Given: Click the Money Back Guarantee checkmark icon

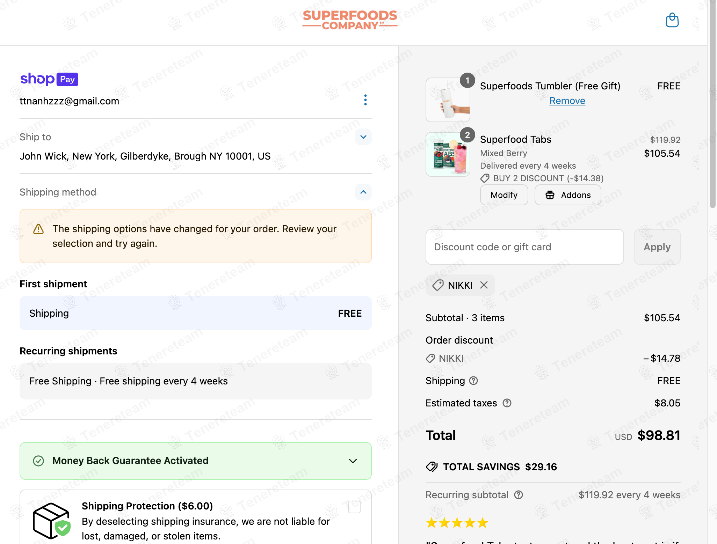Looking at the screenshot, I should pyautogui.click(x=38, y=461).
